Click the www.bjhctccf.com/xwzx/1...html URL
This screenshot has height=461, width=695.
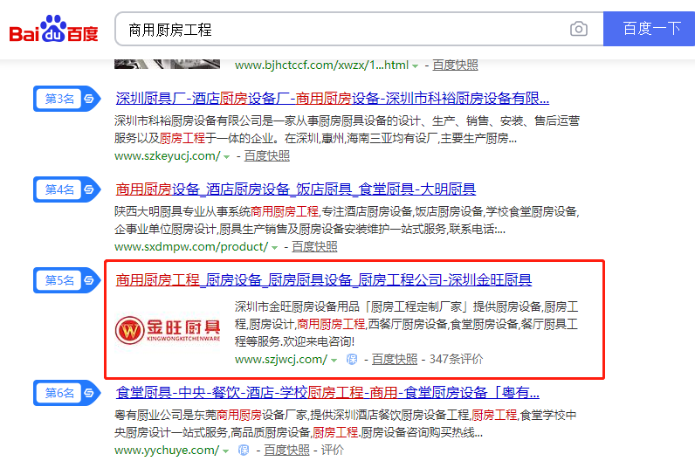(322, 65)
